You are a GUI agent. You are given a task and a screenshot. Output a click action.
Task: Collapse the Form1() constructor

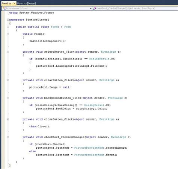click(8, 34)
